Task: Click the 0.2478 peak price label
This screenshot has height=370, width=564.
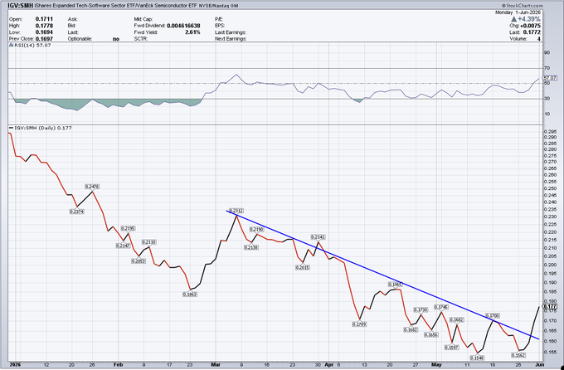Action: 92,187
